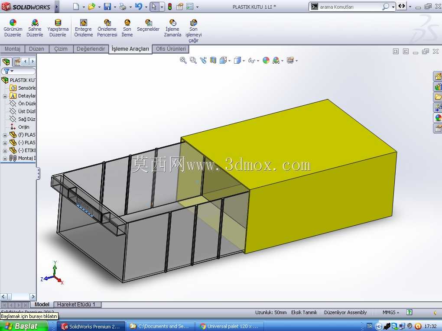This screenshot has height=331, width=442.
Task: Open render Seçenekler options
Action: [x=148, y=26]
